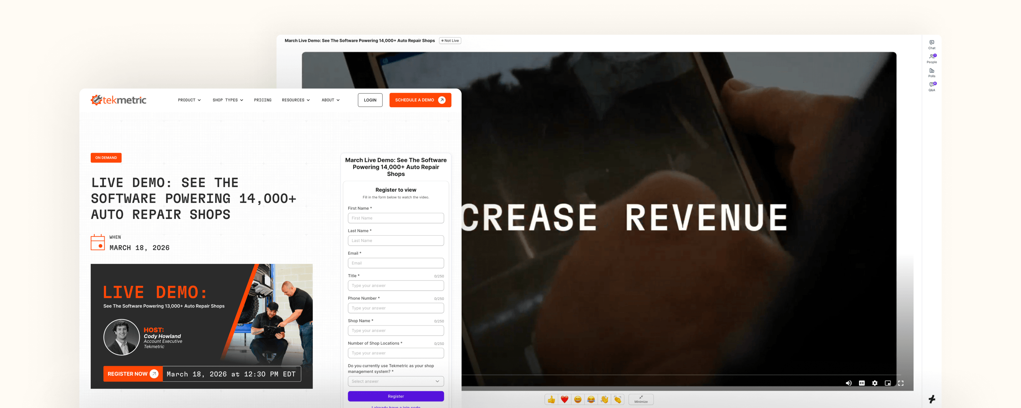Send the clapping hands reaction
This screenshot has width=1021, height=408.
pyautogui.click(x=618, y=399)
